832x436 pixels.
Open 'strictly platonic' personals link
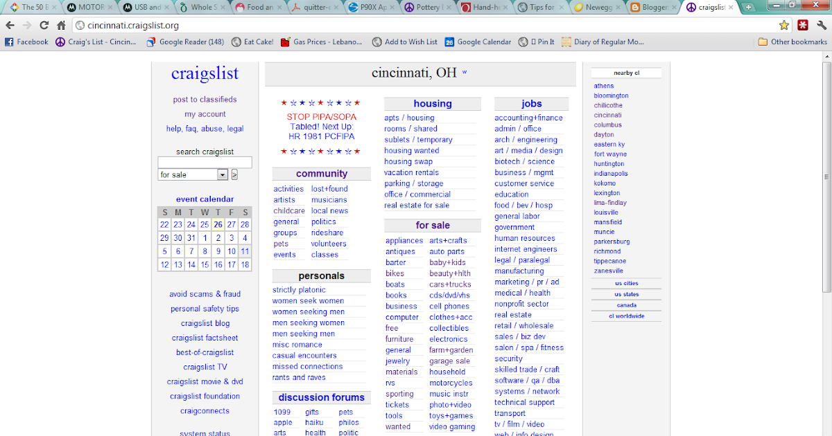(299, 290)
